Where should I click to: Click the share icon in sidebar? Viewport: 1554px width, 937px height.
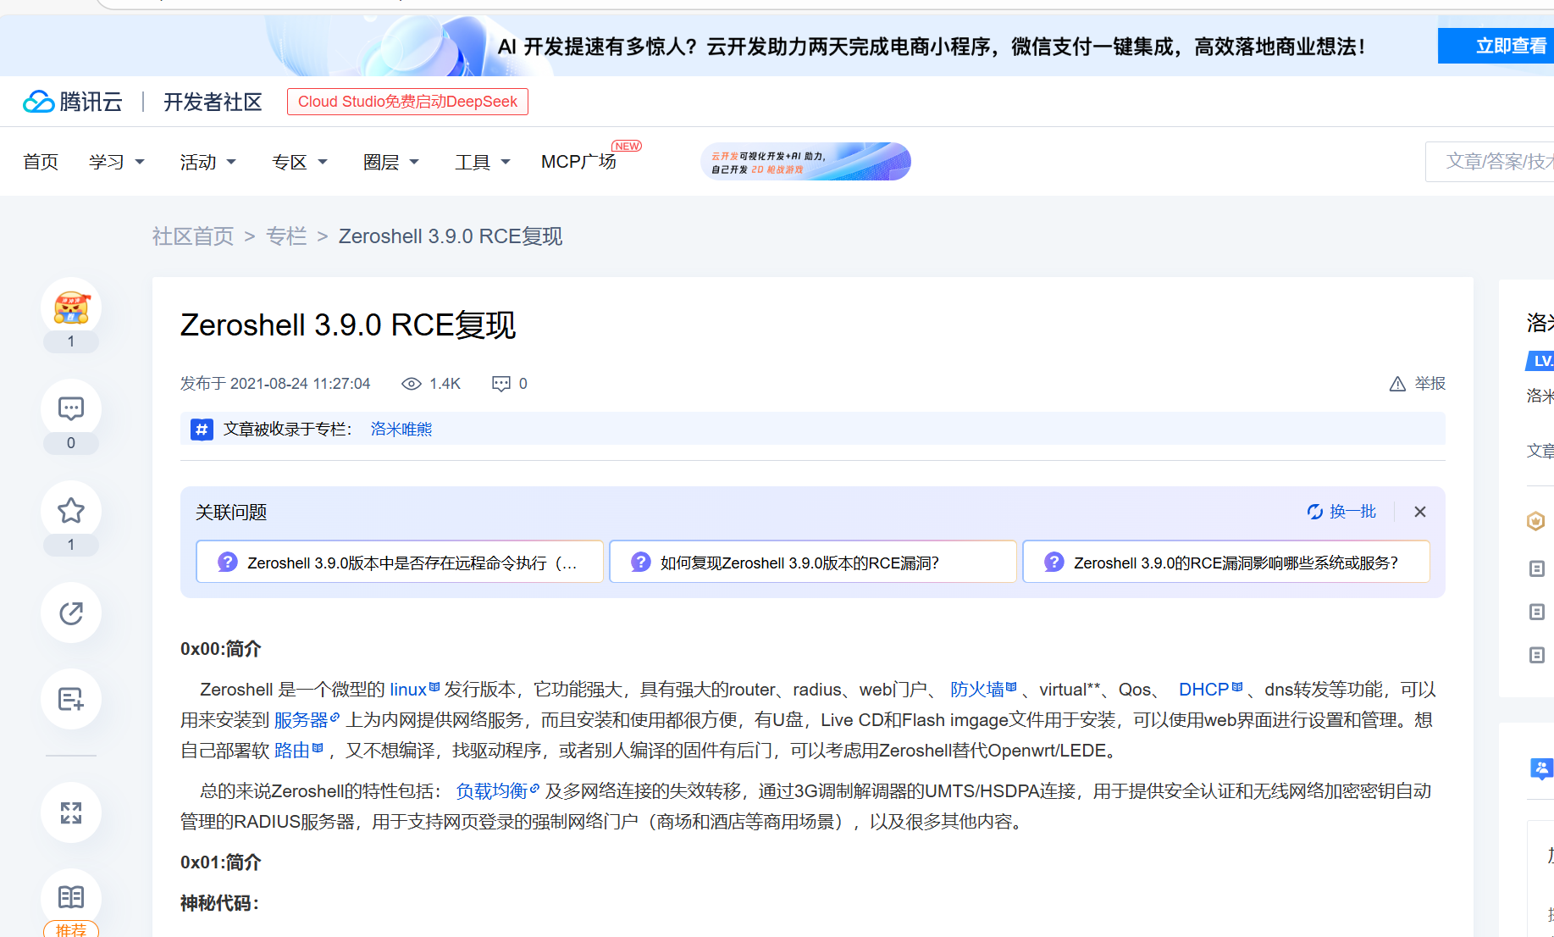pos(71,613)
